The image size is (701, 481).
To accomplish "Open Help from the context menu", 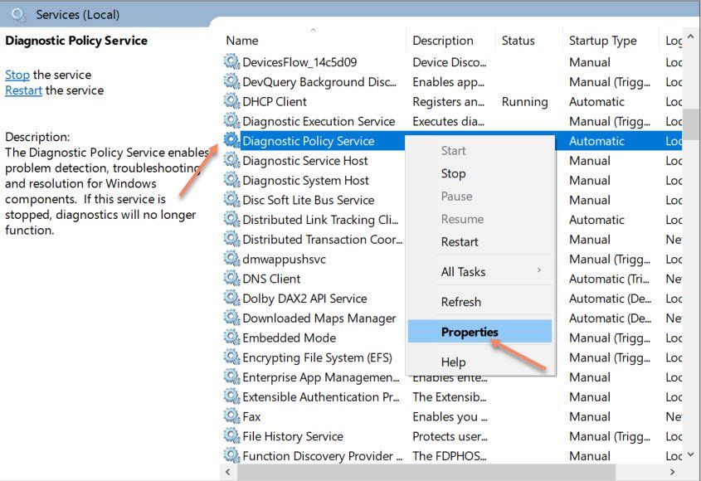I will pyautogui.click(x=453, y=362).
